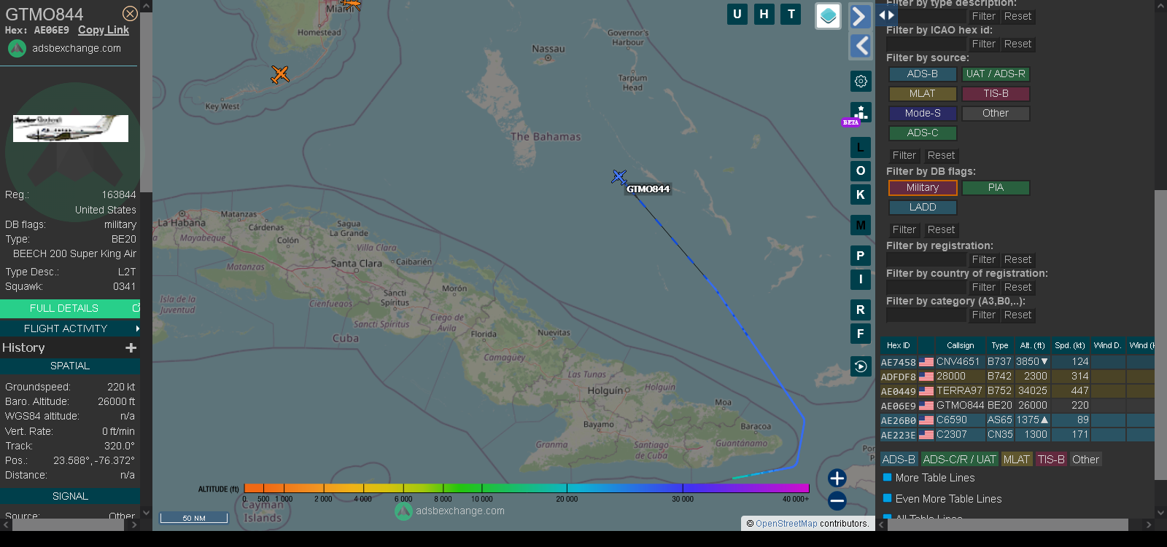Check More Table Lines option

point(888,478)
